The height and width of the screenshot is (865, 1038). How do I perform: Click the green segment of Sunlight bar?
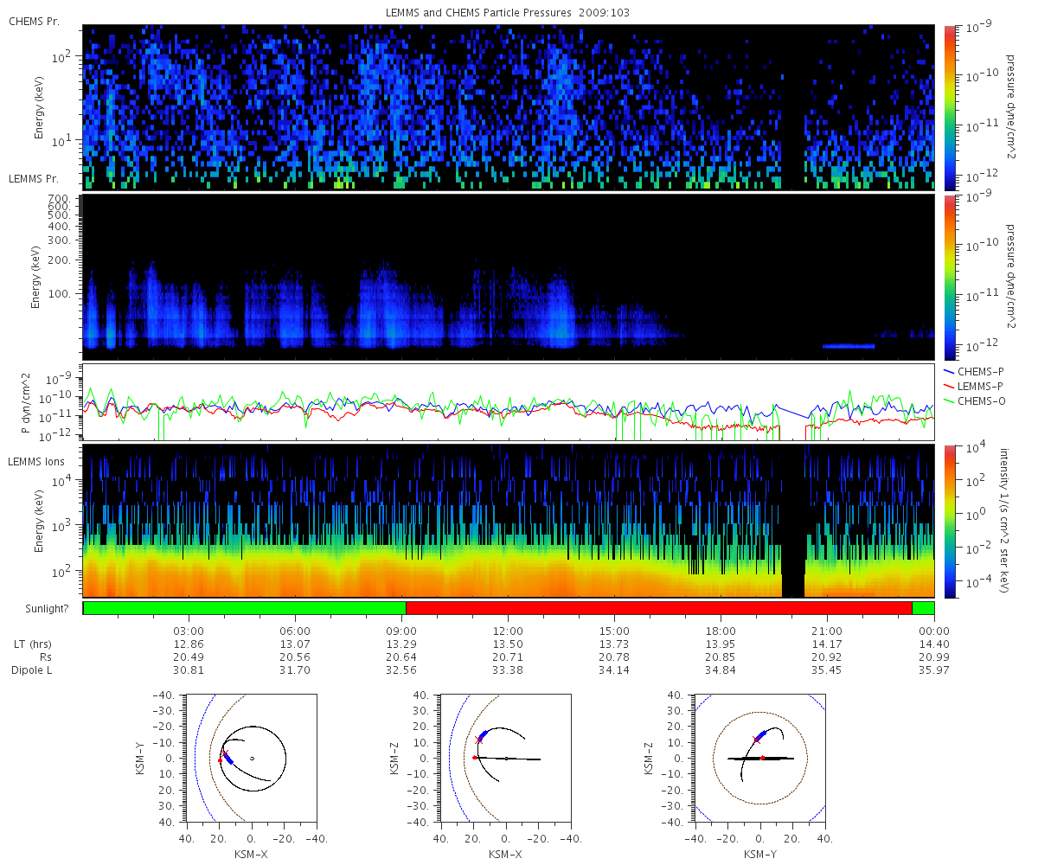245,608
